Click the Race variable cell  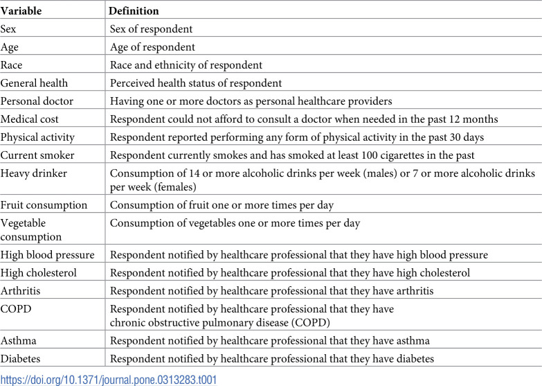[11, 65]
